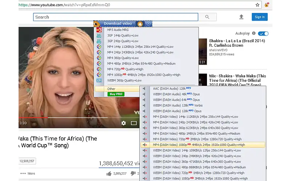Open the downloader extension icon beside address bar

[x=267, y=5]
